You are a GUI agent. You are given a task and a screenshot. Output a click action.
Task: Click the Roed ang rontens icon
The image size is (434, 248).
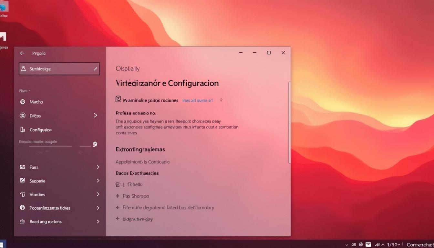tap(22, 222)
